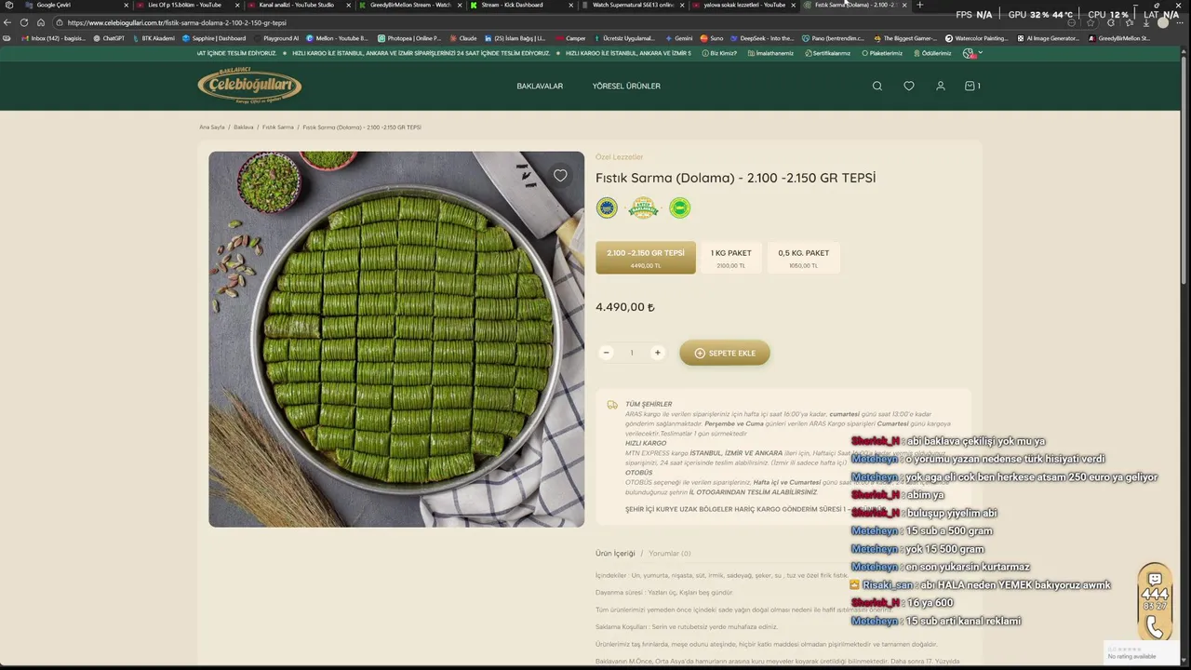
Task: Reload the page with the refresh icon
Action: 24,22
